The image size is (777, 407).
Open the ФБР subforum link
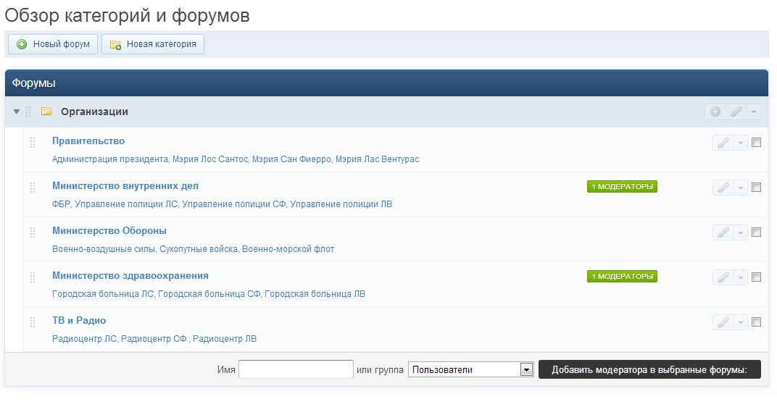click(x=61, y=204)
